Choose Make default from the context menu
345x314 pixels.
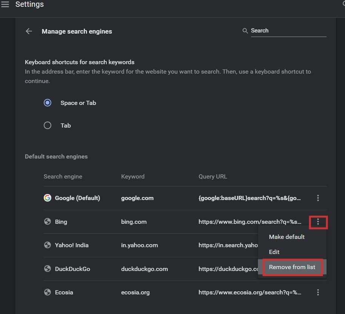click(287, 237)
